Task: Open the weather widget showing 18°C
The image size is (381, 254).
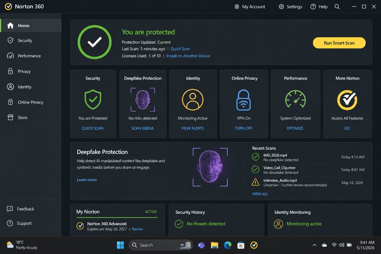Action: tap(22, 245)
